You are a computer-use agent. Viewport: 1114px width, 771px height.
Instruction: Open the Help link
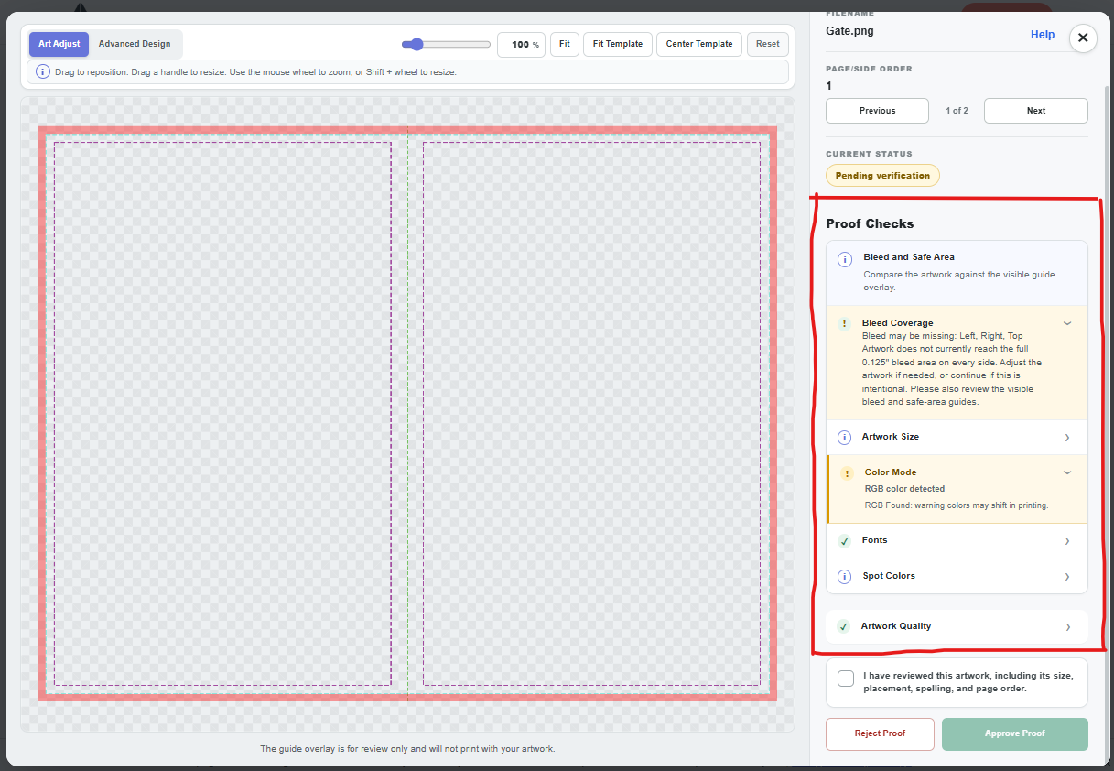pyautogui.click(x=1043, y=35)
